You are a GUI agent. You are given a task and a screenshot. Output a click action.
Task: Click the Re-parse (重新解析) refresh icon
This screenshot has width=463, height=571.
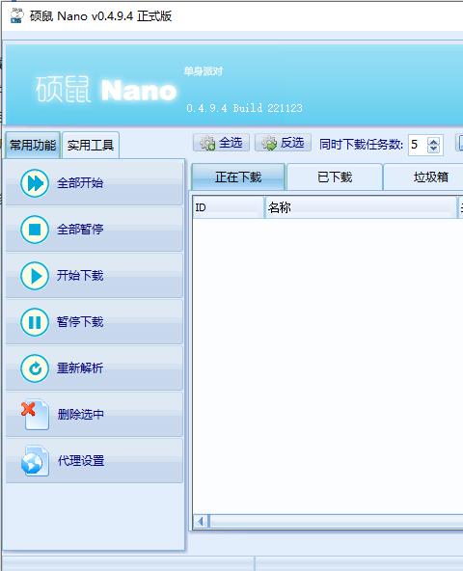(x=34, y=368)
